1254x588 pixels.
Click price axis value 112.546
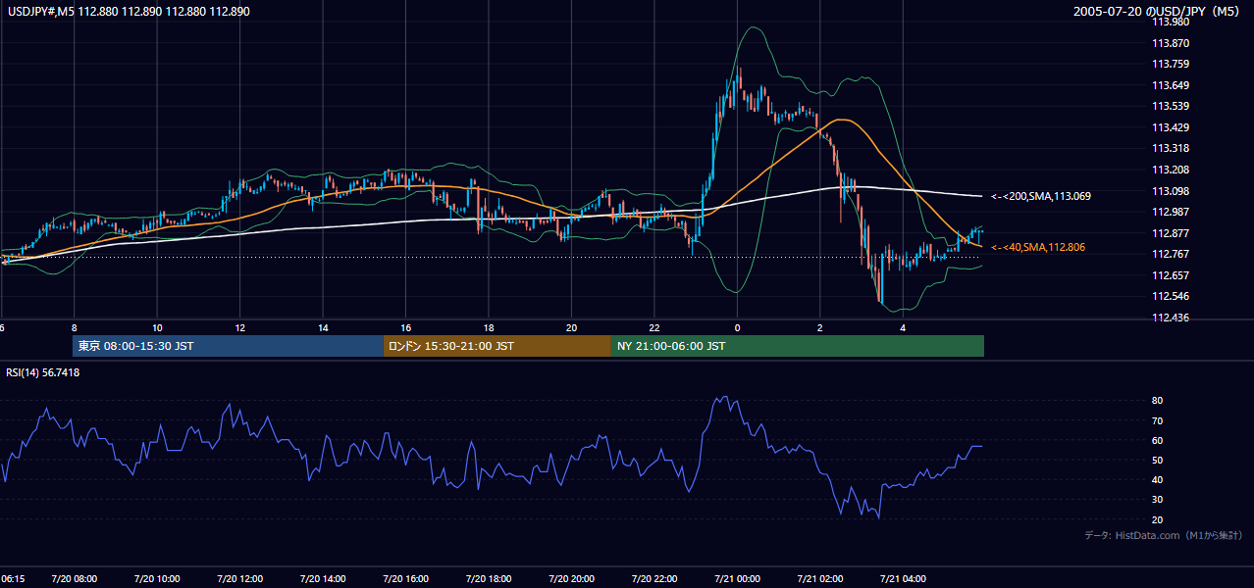coord(1171,296)
